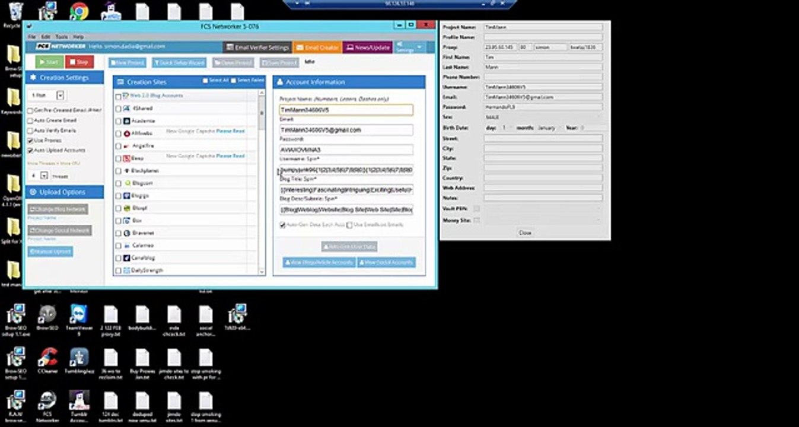Screen dimensions: 799x427
Task: Select the 'deduped new semu' file icon
Action: click(142, 406)
